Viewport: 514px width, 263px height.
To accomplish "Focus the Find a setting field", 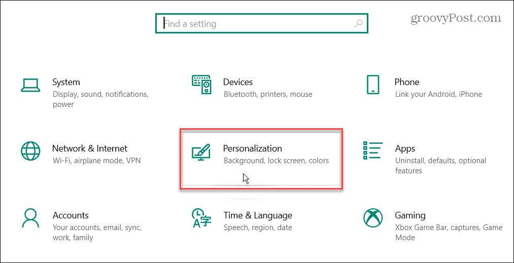I will [254, 23].
